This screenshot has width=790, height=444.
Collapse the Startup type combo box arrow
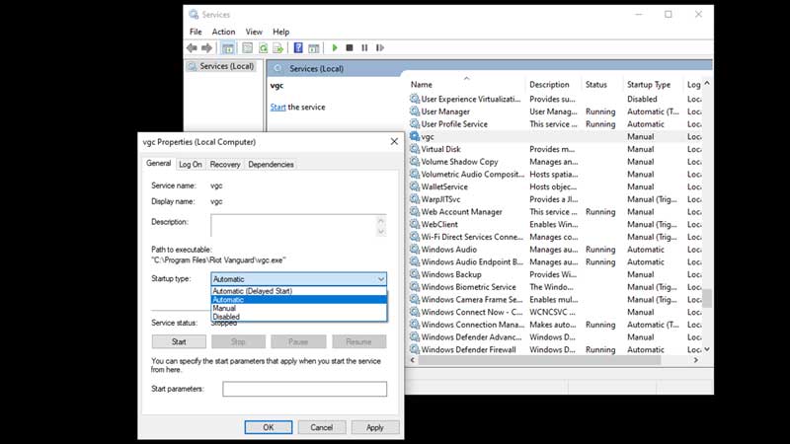(x=381, y=279)
